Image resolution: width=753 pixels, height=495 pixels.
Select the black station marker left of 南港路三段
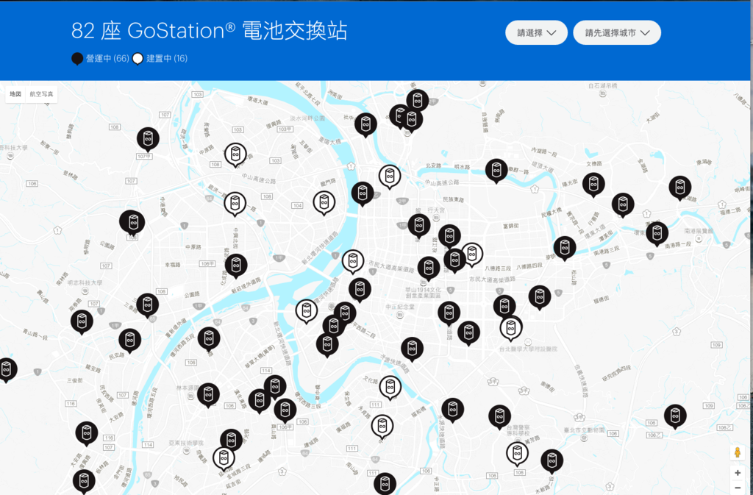coord(565,248)
